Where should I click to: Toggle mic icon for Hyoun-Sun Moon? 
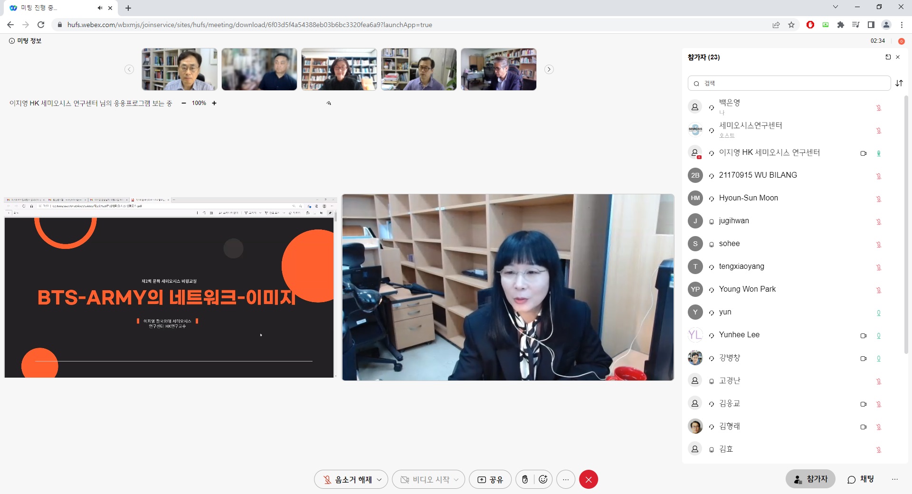[x=879, y=199]
